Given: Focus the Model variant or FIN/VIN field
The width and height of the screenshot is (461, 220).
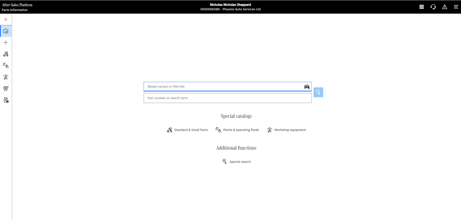Looking at the screenshot, I should click(223, 87).
